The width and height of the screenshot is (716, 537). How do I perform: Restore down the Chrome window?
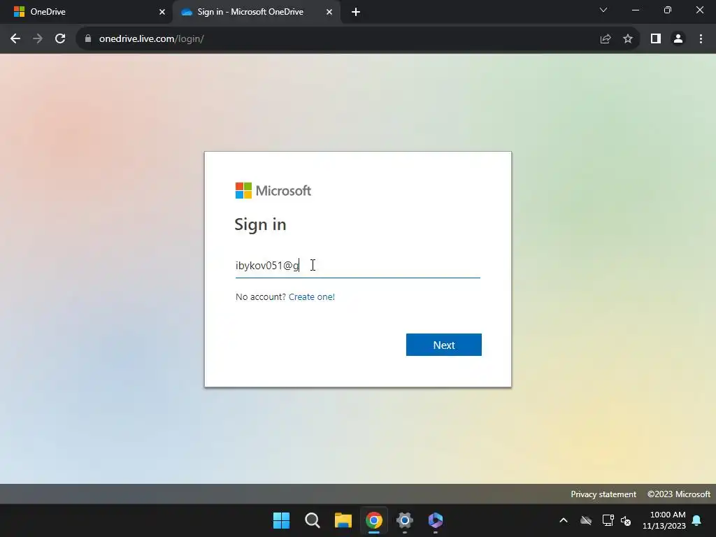pos(668,10)
